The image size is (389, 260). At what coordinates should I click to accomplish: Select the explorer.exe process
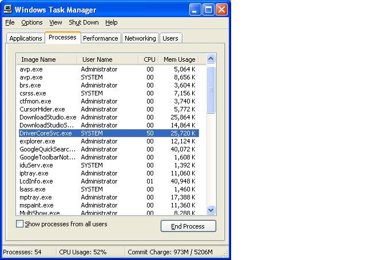(x=109, y=141)
